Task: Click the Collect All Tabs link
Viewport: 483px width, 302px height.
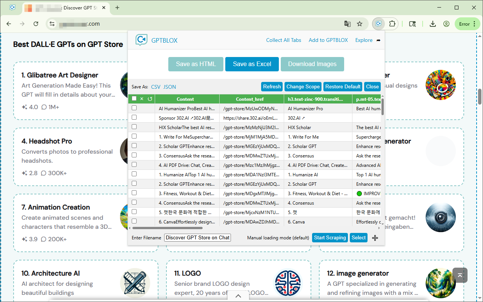Action: pos(283,40)
